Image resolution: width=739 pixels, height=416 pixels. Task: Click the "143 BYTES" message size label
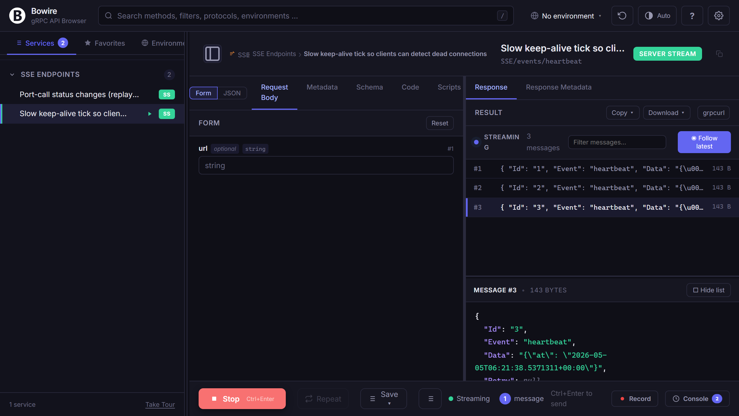point(548,290)
